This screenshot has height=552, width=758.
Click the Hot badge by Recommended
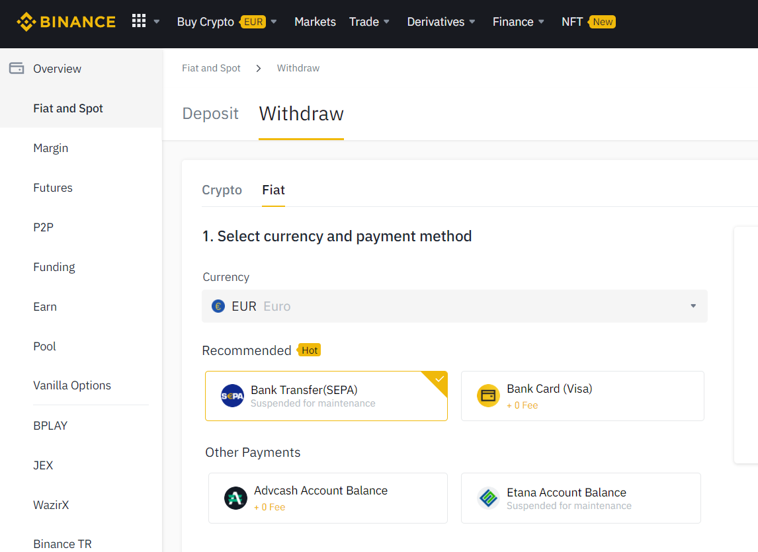(309, 350)
